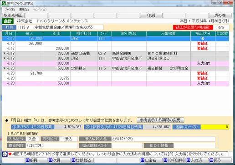This screenshot has height=165, width=235.
Task: Click the 元帳摘要 column header
Action: [x=168, y=34]
